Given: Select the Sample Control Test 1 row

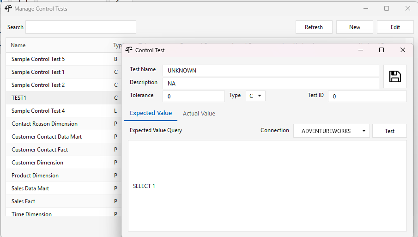Looking at the screenshot, I should pos(63,72).
